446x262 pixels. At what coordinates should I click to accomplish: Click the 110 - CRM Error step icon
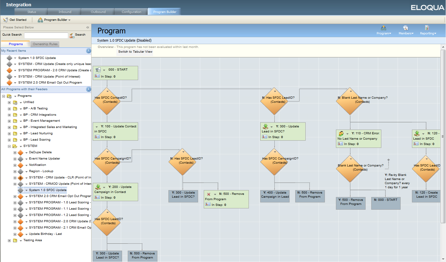(x=341, y=133)
